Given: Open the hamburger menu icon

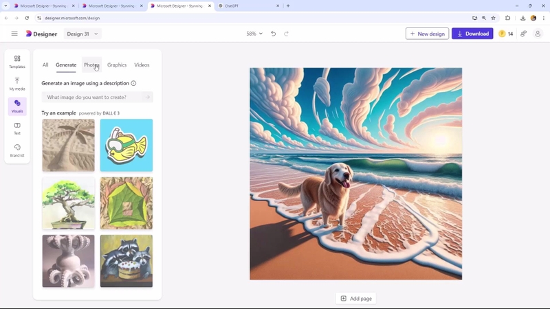Looking at the screenshot, I should tap(14, 34).
